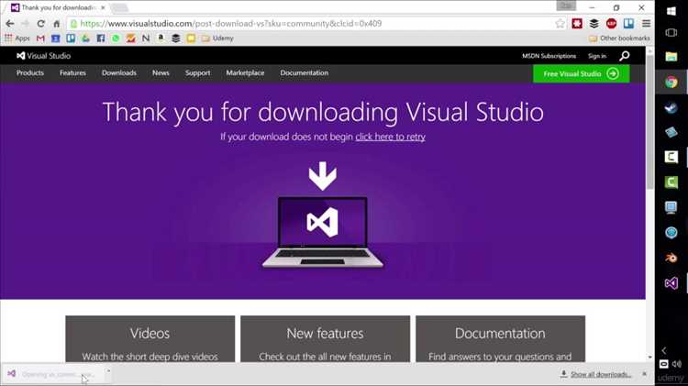Click the browser address bar URL
Screen dimensions: 688x386
pos(231,24)
